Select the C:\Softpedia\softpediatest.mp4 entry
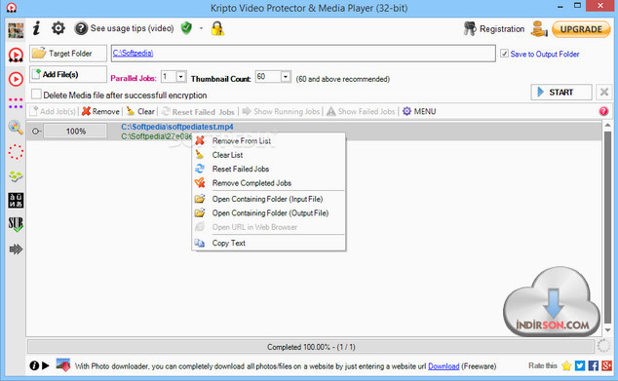The height and width of the screenshot is (381, 618). pos(177,127)
